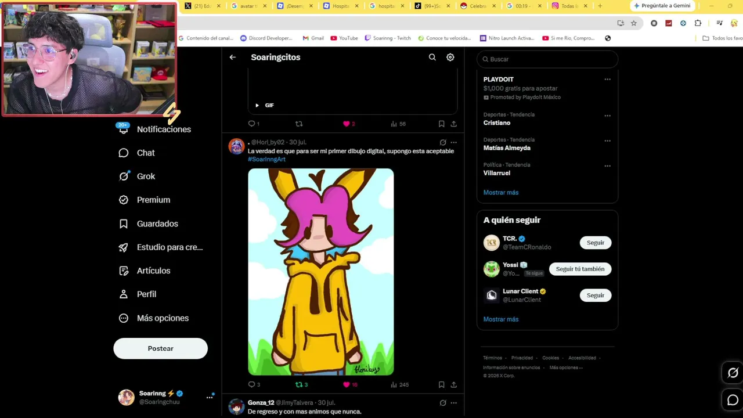Viewport: 743px width, 418px height.
Task: Show more follow suggestions under Lunar Client
Action: [501, 319]
